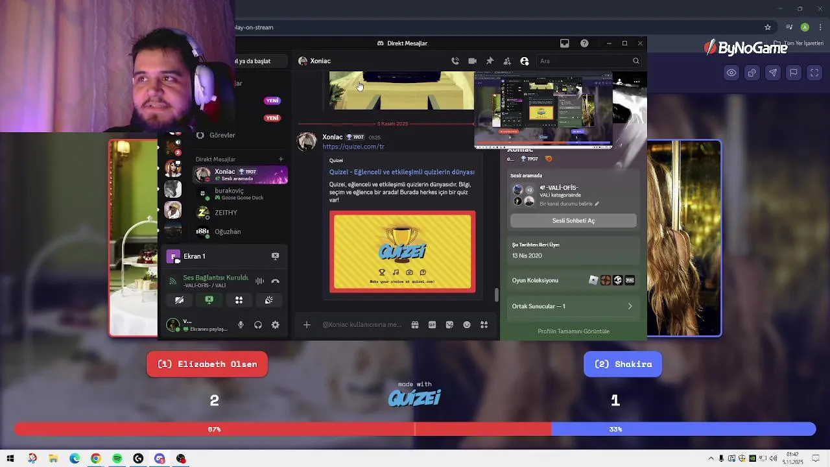The height and width of the screenshot is (467, 830).
Task: Start a video call in Discord header
Action: tap(472, 61)
